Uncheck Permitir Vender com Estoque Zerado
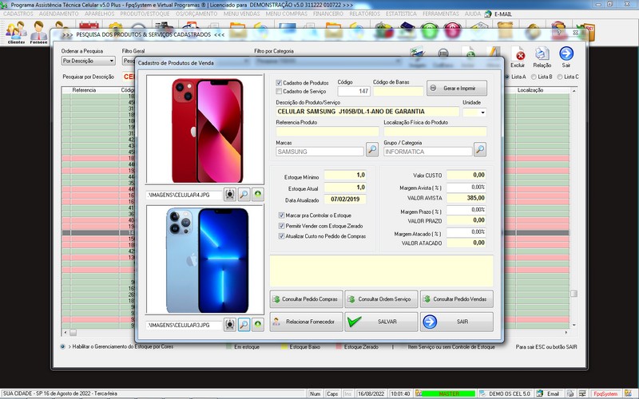 [282, 226]
